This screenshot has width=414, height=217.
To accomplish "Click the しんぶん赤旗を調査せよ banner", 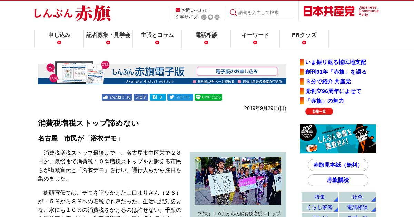I will 338,139.
